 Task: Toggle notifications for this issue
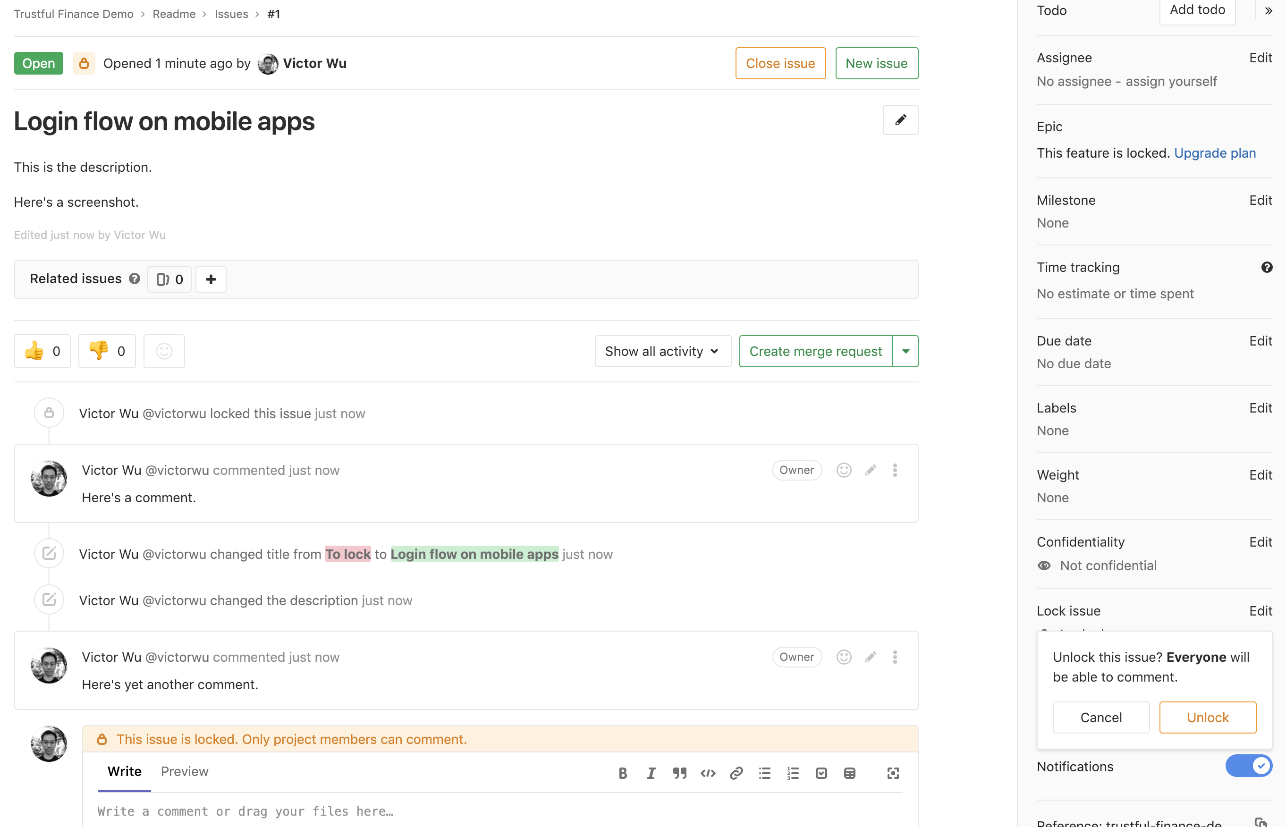tap(1249, 766)
